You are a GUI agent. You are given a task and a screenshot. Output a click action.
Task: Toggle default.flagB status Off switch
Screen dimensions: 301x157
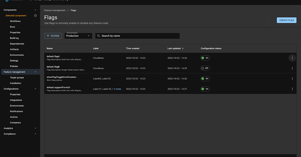coord(205,68)
